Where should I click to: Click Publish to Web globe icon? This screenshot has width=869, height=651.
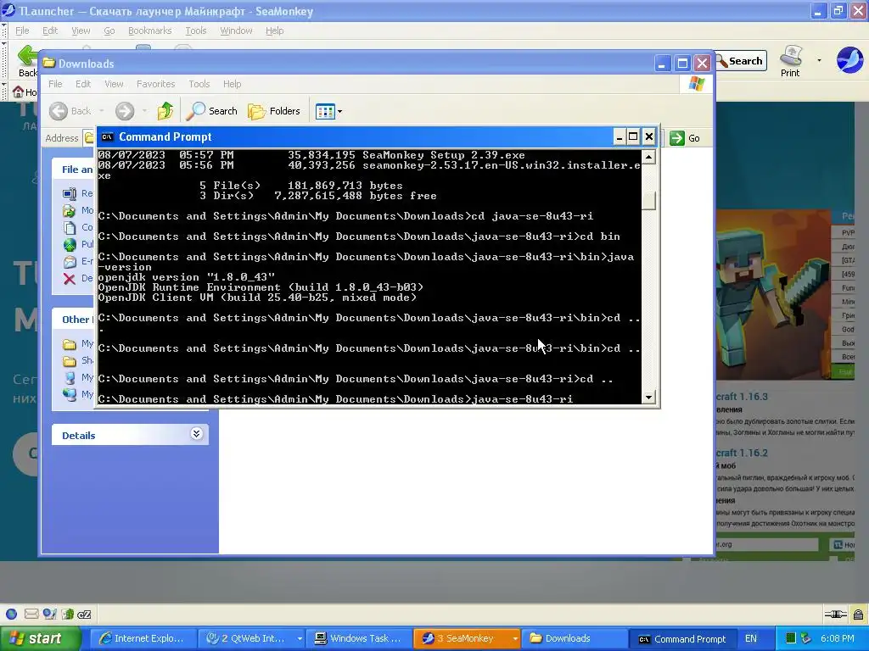coord(70,244)
